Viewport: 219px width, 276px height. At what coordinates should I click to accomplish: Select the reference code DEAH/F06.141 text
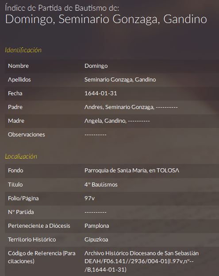tap(139, 265)
